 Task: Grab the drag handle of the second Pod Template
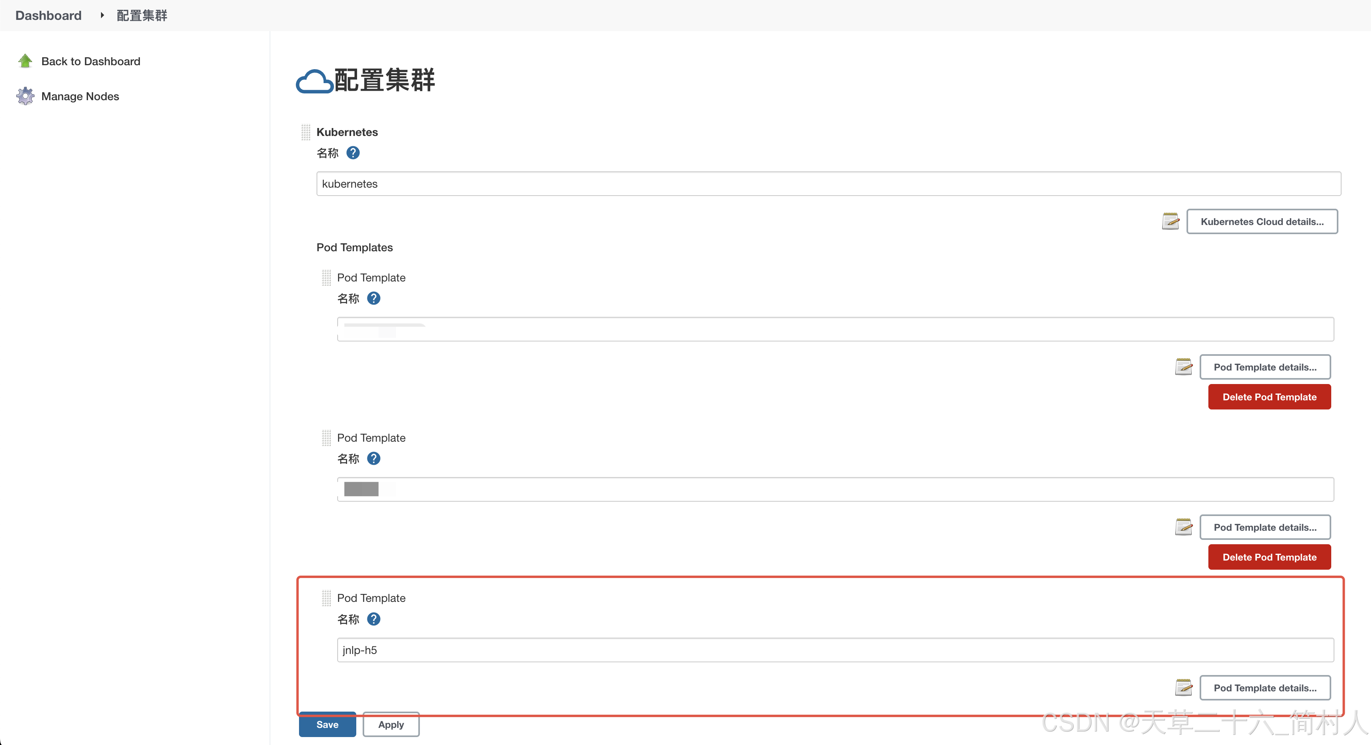point(326,437)
